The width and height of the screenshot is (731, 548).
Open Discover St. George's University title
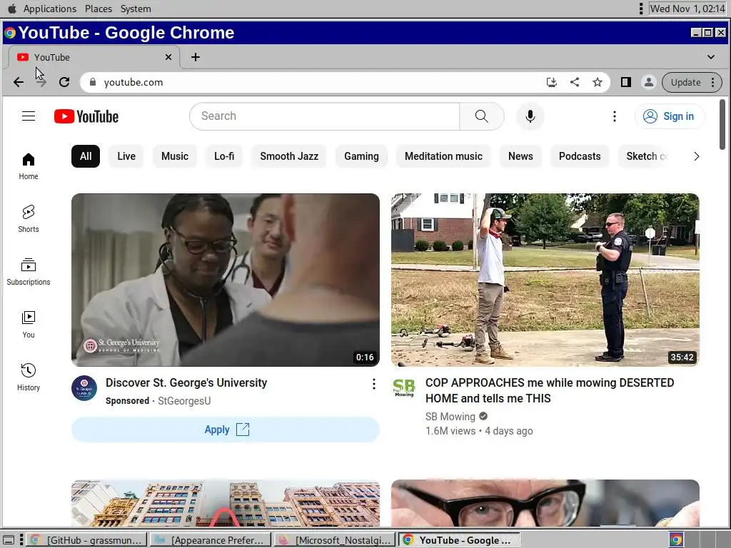[x=186, y=383]
